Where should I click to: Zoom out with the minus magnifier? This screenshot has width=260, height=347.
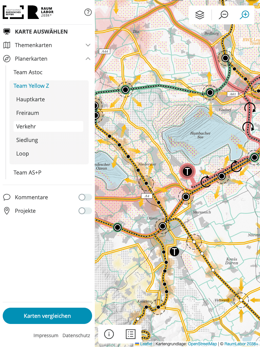223,15
